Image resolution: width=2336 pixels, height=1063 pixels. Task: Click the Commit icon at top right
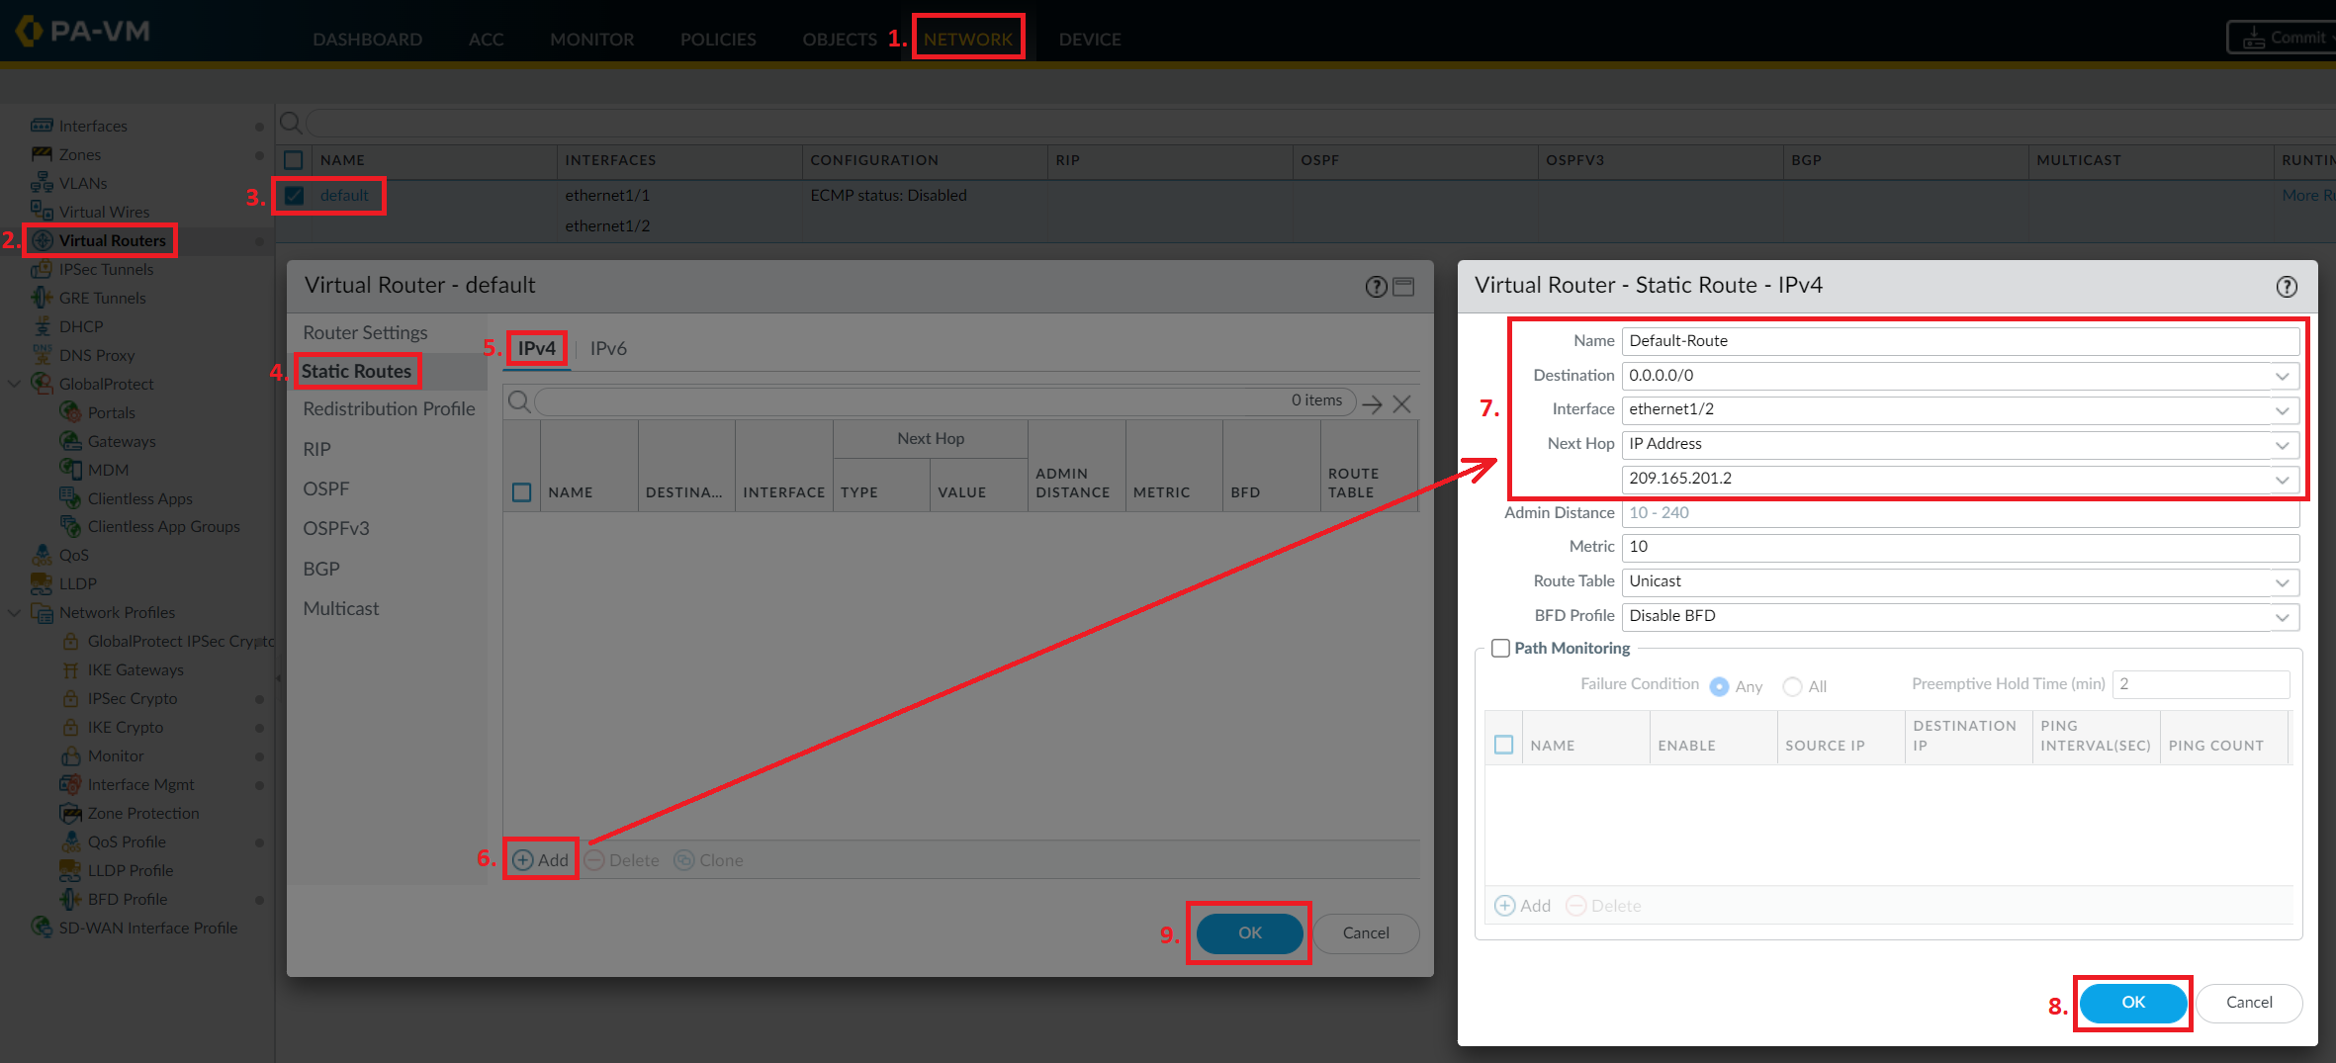(x=2254, y=39)
